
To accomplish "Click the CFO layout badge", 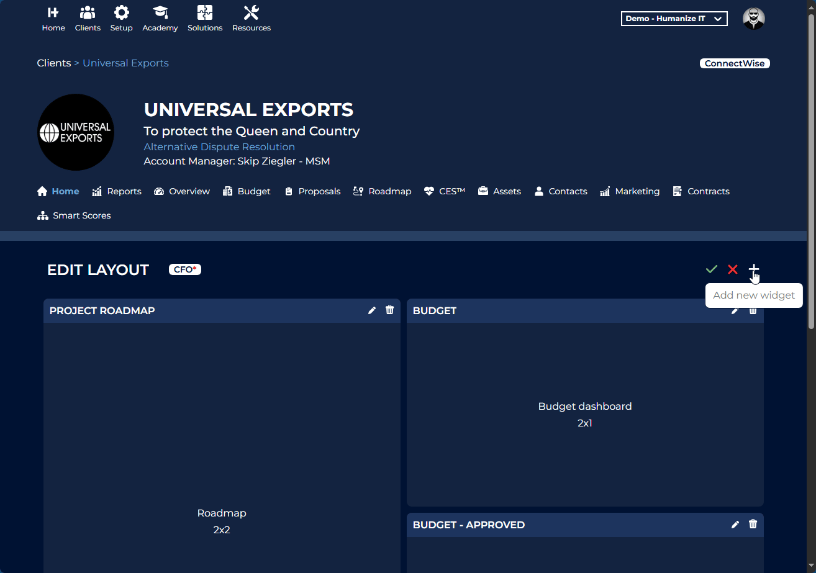I will tap(185, 269).
